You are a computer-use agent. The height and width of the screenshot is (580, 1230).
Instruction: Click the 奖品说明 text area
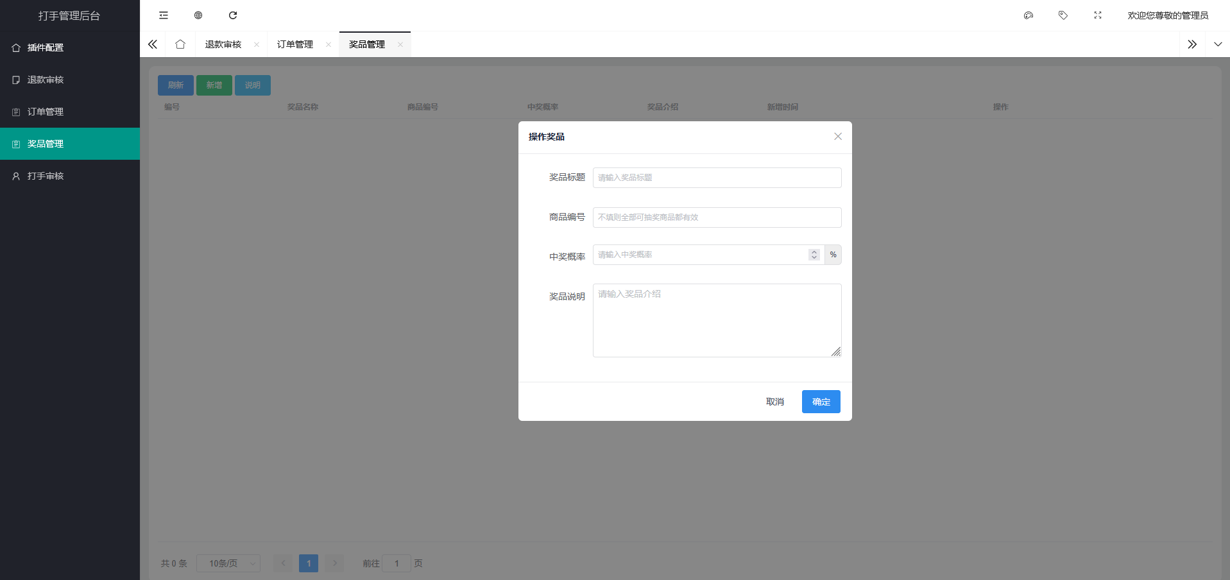pyautogui.click(x=717, y=320)
